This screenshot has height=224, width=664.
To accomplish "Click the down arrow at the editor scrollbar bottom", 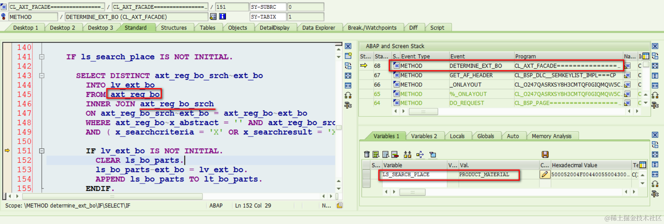I will [x=339, y=189].
